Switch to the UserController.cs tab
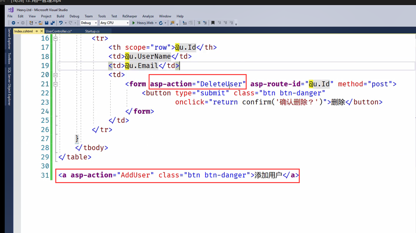The image size is (416, 233). click(59, 31)
